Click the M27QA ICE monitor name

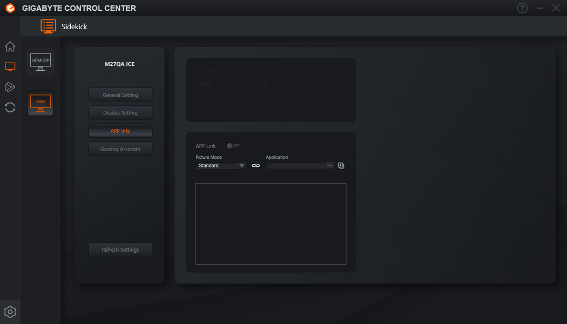coord(119,64)
